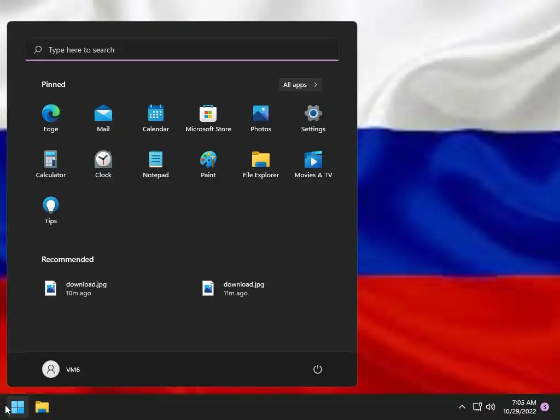This screenshot has height=420, width=560.
Task: Launch the Mail app
Action: 103,119
